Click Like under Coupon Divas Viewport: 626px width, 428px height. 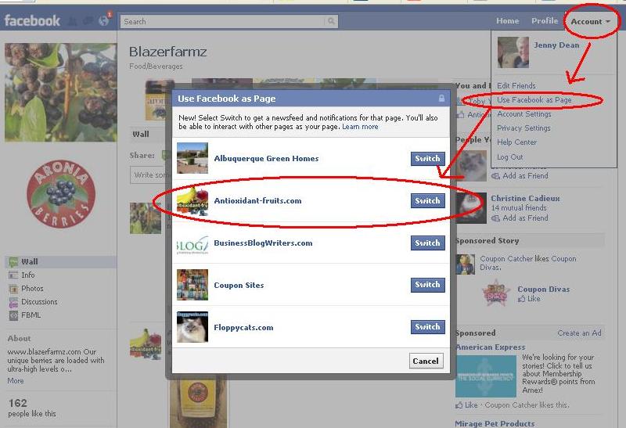529,299
